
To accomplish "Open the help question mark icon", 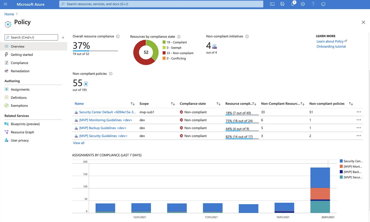I will click(x=313, y=4).
